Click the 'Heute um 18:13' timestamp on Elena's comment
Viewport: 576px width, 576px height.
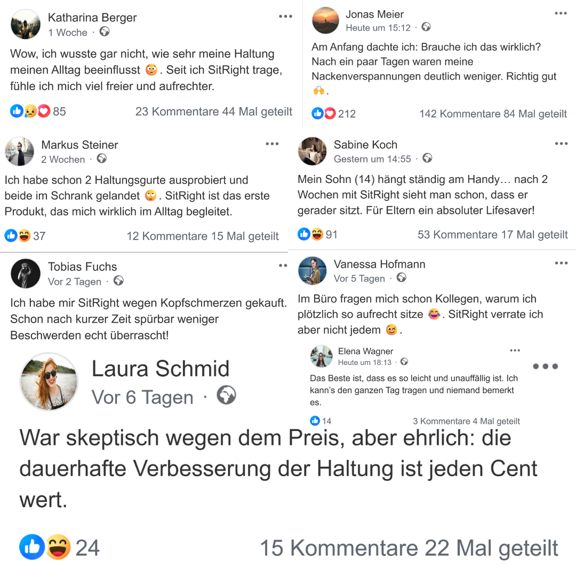pyautogui.click(x=365, y=362)
